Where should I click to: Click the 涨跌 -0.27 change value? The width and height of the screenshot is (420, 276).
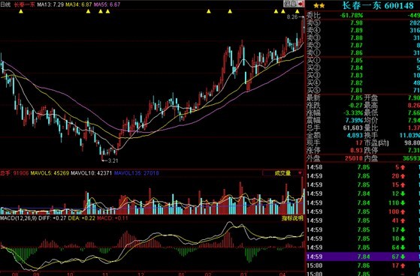(355, 105)
